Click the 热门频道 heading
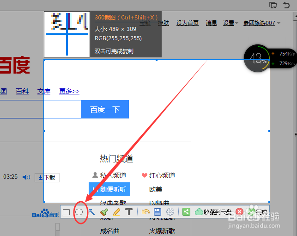Image resolution: width=297 pixels, height=236 pixels. 116,159
